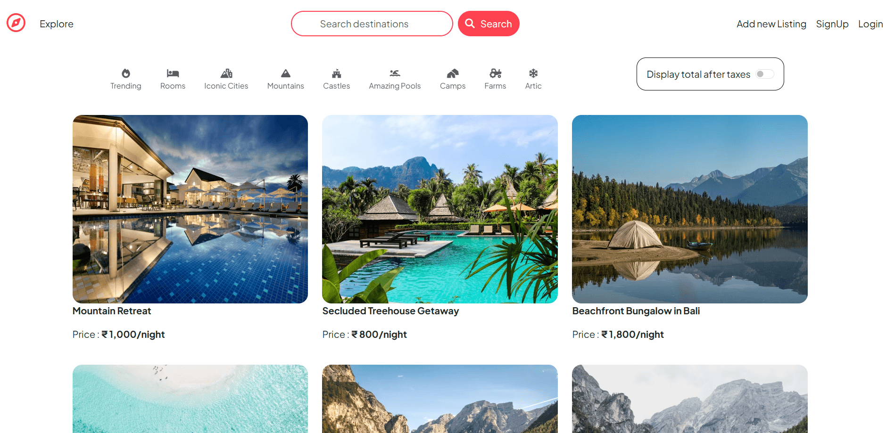Filter by Farms label
Screen dimensions: 895x433
pyautogui.click(x=495, y=86)
